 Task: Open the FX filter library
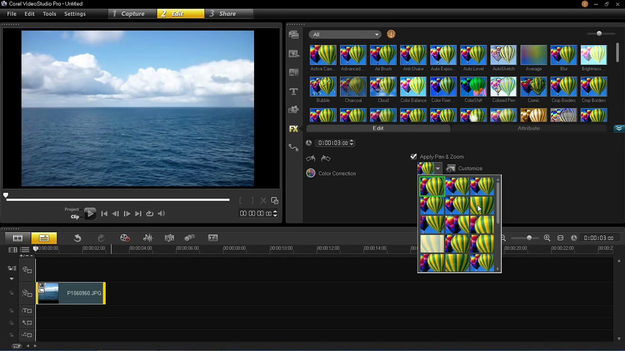pos(293,129)
